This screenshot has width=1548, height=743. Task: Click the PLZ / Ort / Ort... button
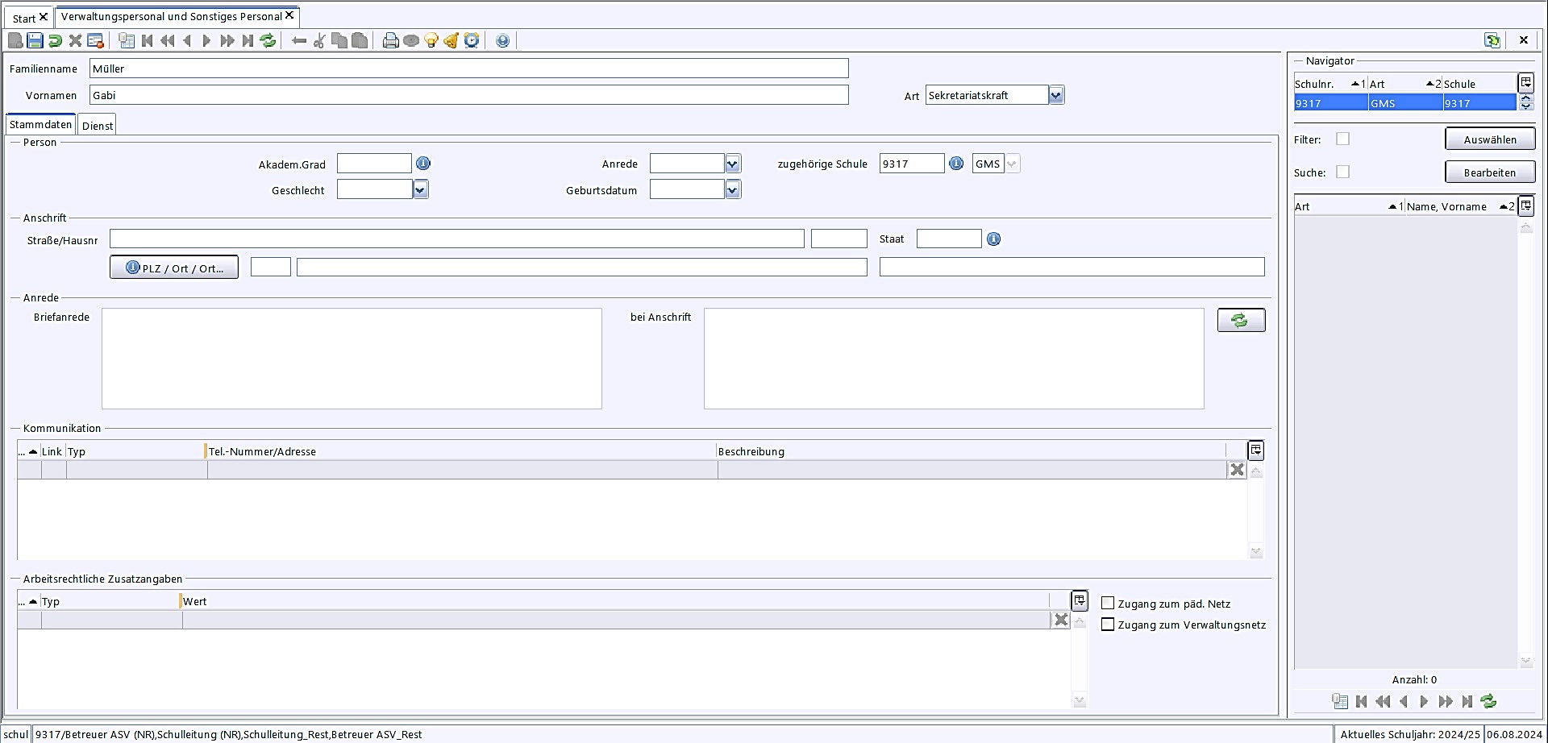(174, 268)
